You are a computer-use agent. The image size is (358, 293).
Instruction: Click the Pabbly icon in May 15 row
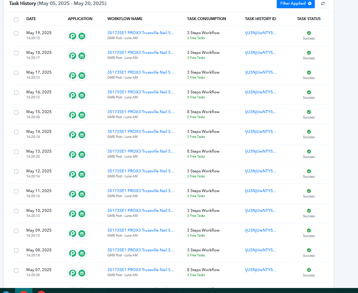pos(73,115)
